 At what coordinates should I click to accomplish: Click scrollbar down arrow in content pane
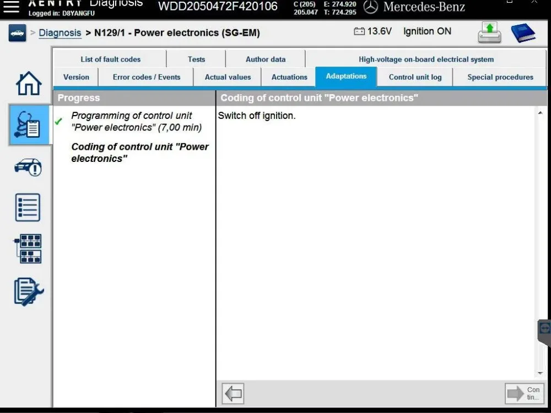540,373
